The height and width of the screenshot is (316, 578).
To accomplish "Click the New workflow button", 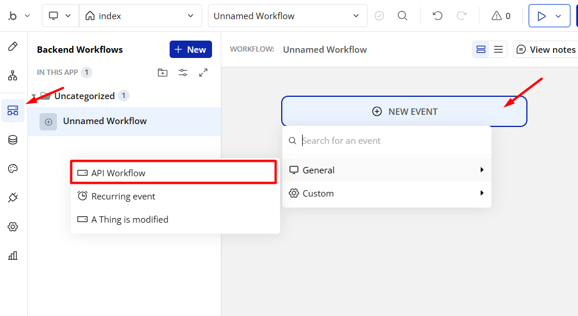I will point(191,49).
